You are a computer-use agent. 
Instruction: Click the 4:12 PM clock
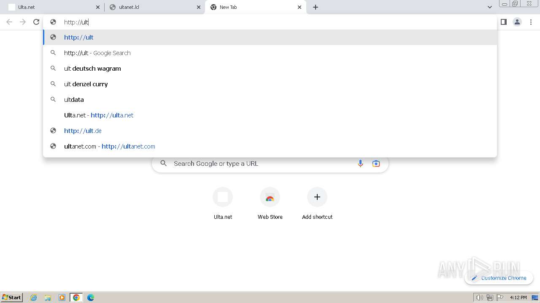point(518,298)
